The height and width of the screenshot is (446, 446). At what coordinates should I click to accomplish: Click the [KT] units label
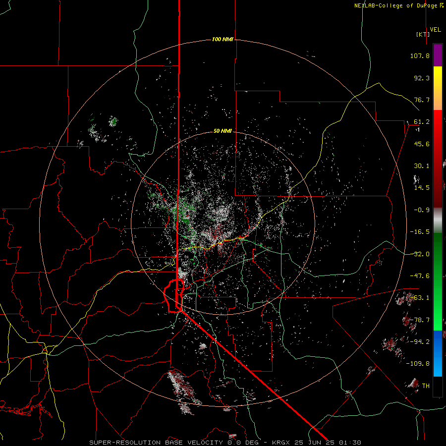tap(423, 34)
